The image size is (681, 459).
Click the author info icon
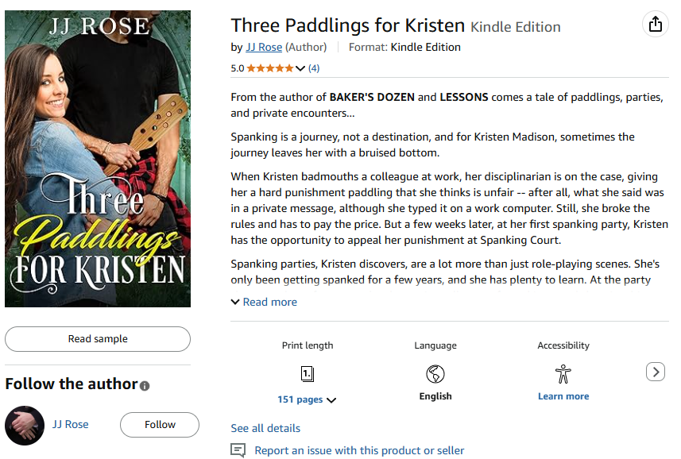click(x=145, y=386)
